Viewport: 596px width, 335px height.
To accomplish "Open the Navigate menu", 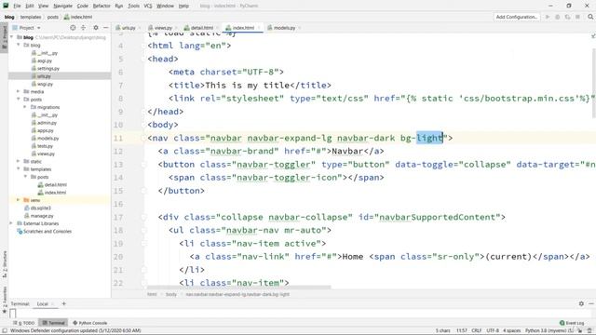I will pyautogui.click(x=62, y=6).
